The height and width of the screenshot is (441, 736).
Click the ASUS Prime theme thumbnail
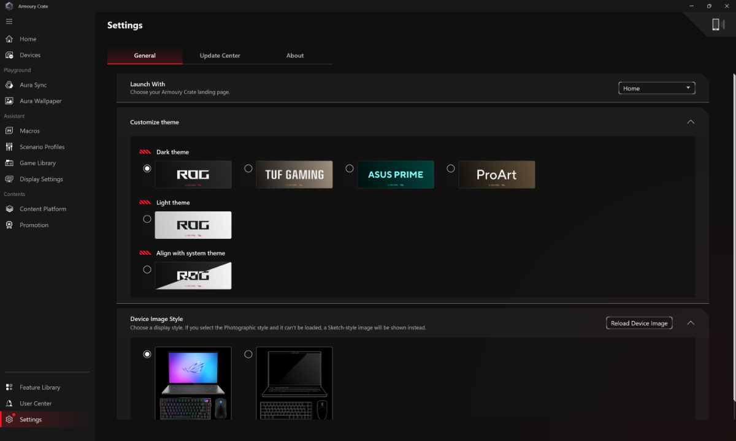[x=396, y=175]
